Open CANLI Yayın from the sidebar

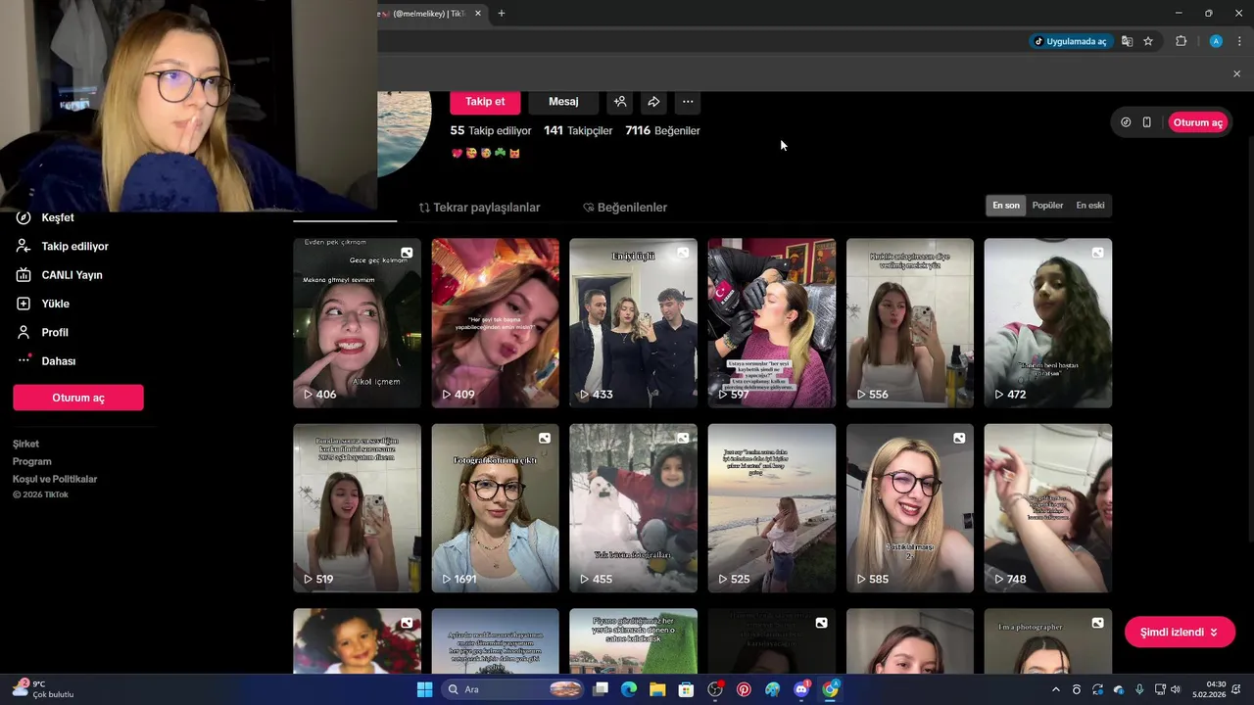(x=59, y=275)
